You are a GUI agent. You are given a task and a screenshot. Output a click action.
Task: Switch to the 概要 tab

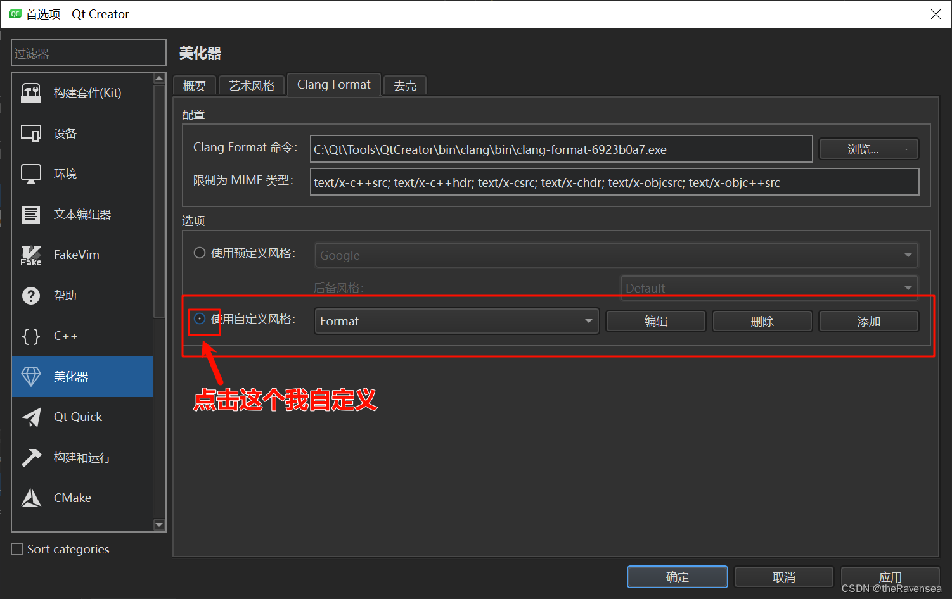[x=195, y=85]
